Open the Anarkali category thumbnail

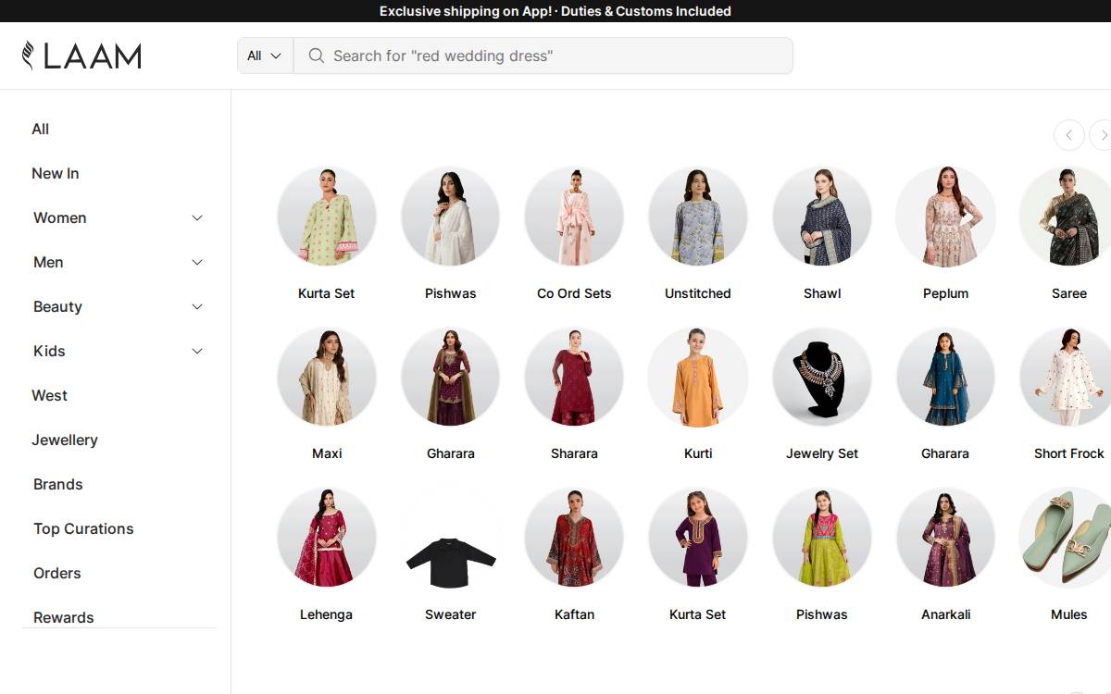(x=945, y=538)
